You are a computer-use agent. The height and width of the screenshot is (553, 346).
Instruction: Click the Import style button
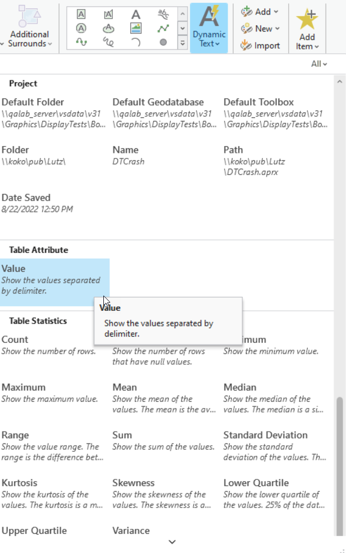pos(261,46)
